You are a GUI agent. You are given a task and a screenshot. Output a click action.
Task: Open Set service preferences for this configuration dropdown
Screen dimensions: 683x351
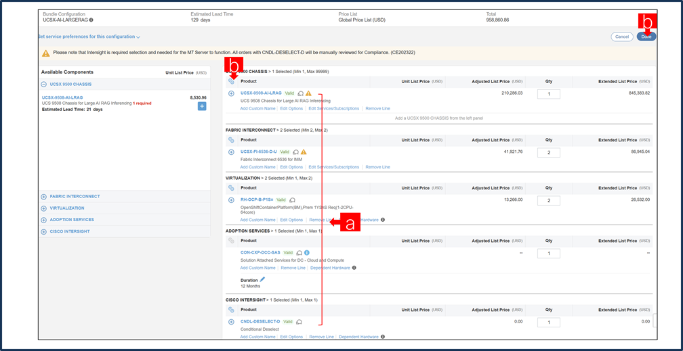pyautogui.click(x=89, y=37)
